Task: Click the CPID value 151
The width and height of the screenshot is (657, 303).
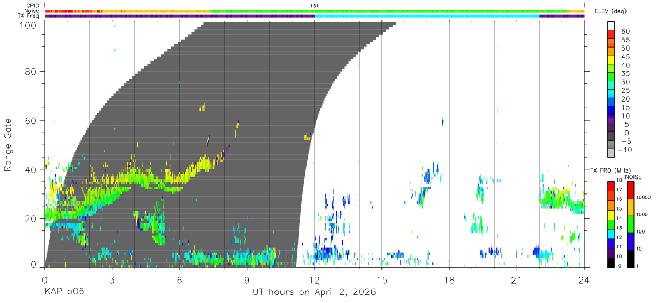Action: pyautogui.click(x=315, y=6)
